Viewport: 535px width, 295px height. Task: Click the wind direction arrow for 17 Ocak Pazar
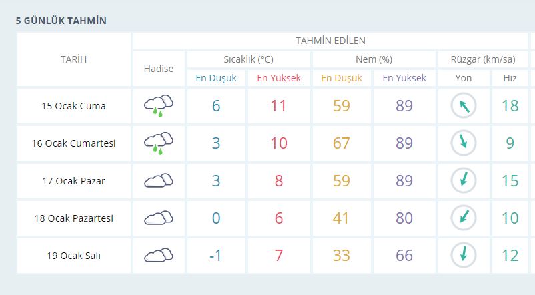[x=463, y=180]
